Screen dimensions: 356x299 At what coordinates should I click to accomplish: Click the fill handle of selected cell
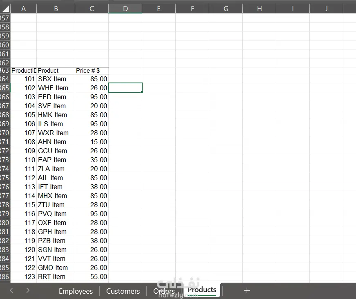[x=142, y=92]
